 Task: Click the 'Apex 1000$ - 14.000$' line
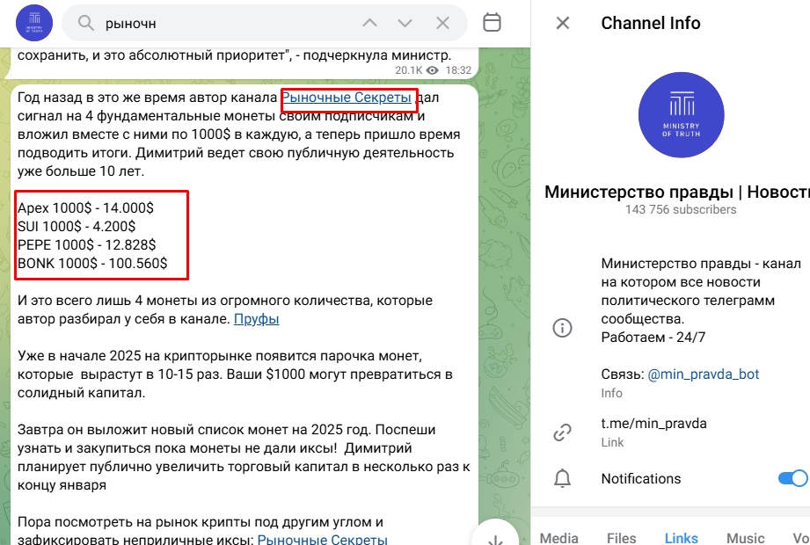click(86, 208)
